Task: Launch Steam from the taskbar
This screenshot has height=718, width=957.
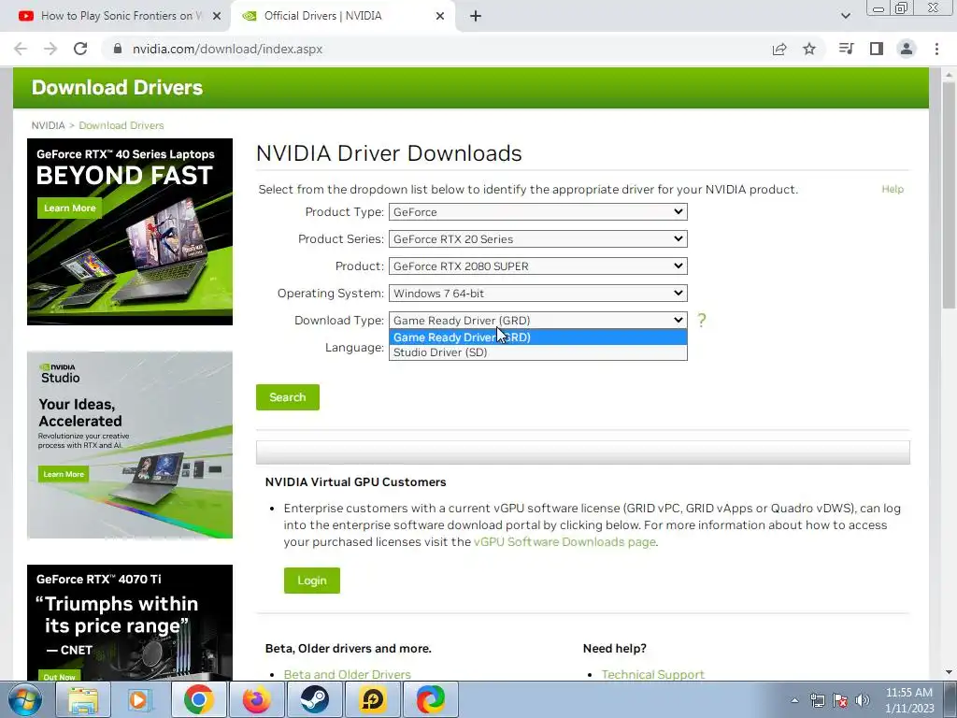Action: pos(314,699)
